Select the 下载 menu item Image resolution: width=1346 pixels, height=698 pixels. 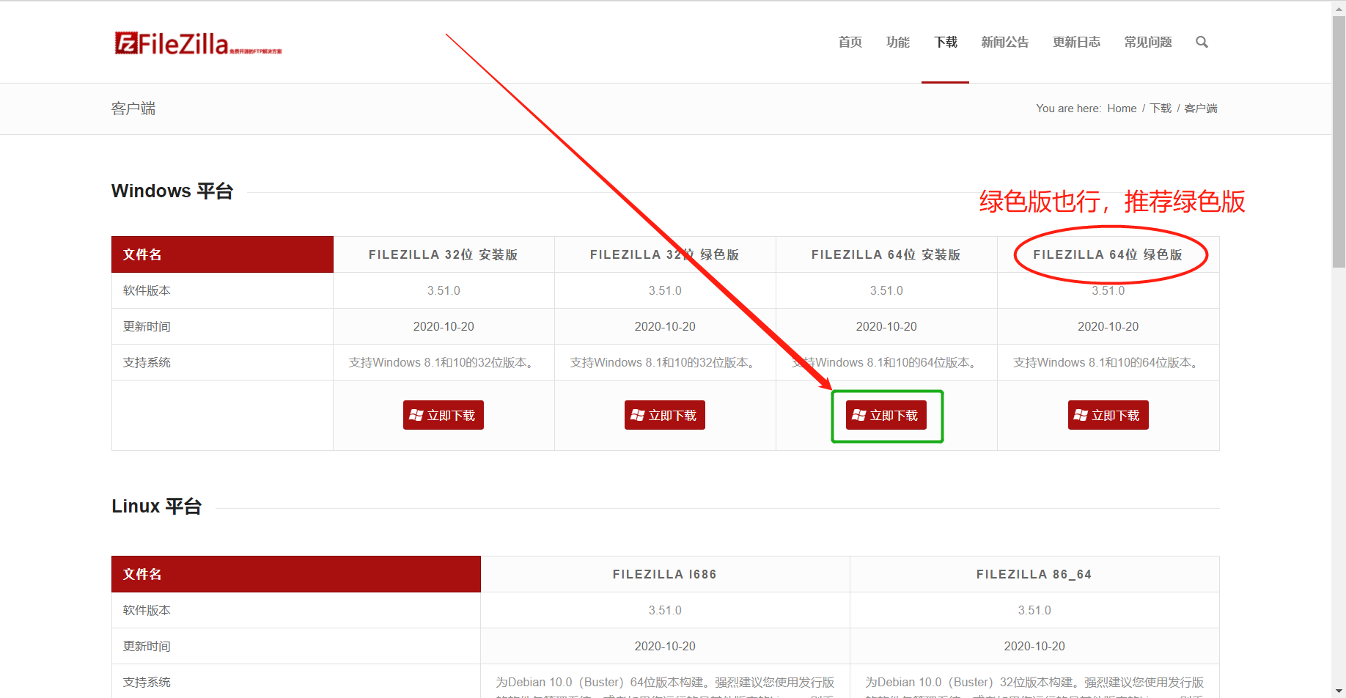[x=946, y=42]
